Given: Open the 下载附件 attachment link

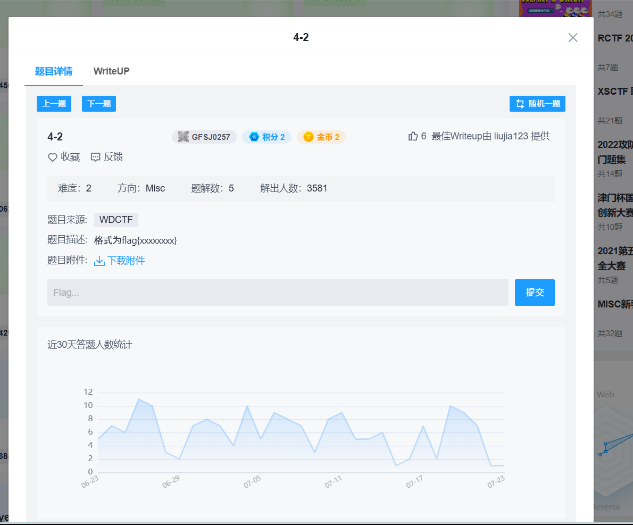Looking at the screenshot, I should tap(125, 261).
